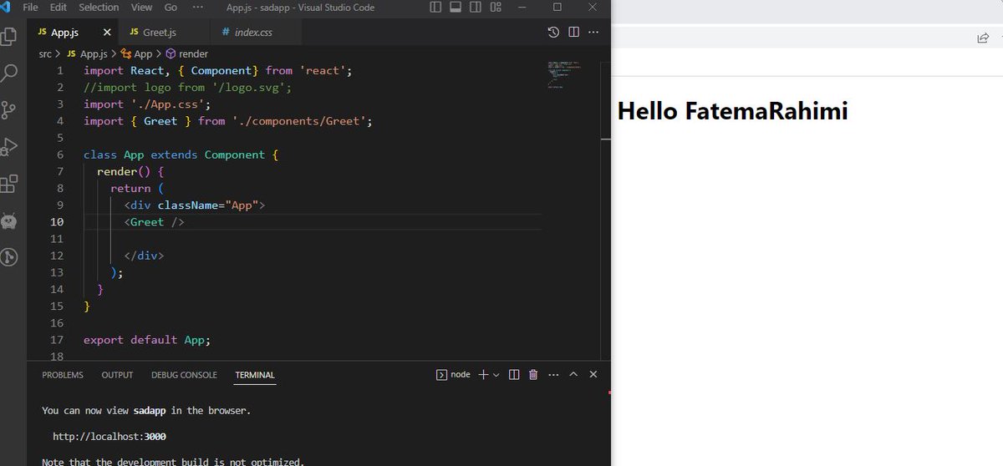This screenshot has height=466, width=1003.
Task: Click the className="App" div line
Action: (194, 205)
